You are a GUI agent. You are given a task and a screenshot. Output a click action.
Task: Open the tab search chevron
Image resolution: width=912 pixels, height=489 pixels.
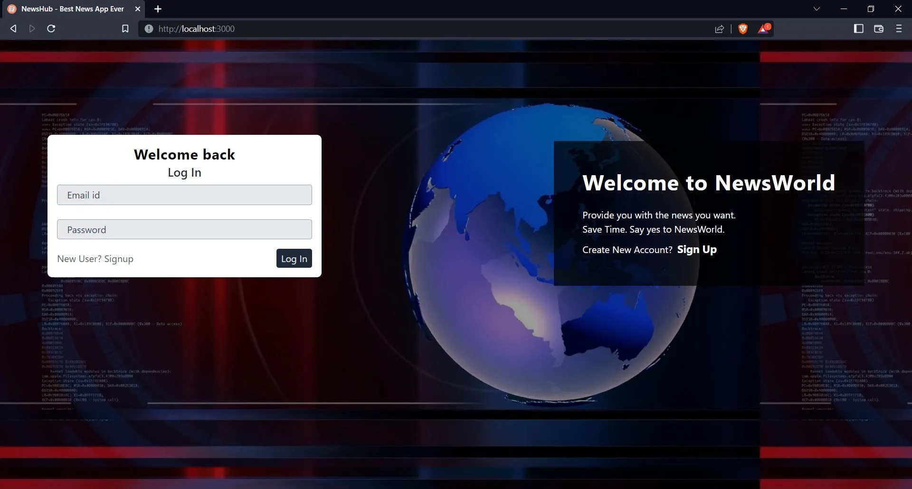tap(816, 9)
